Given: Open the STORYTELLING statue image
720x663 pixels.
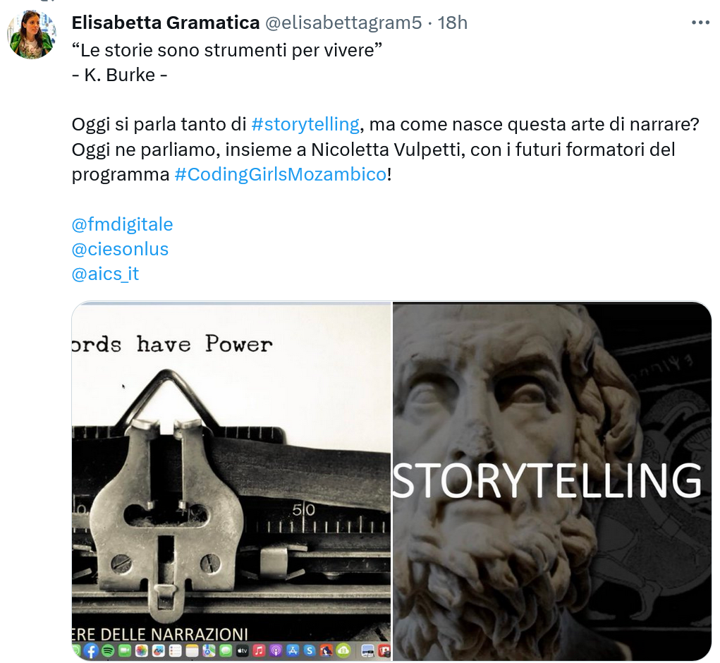Looking at the screenshot, I should [552, 481].
